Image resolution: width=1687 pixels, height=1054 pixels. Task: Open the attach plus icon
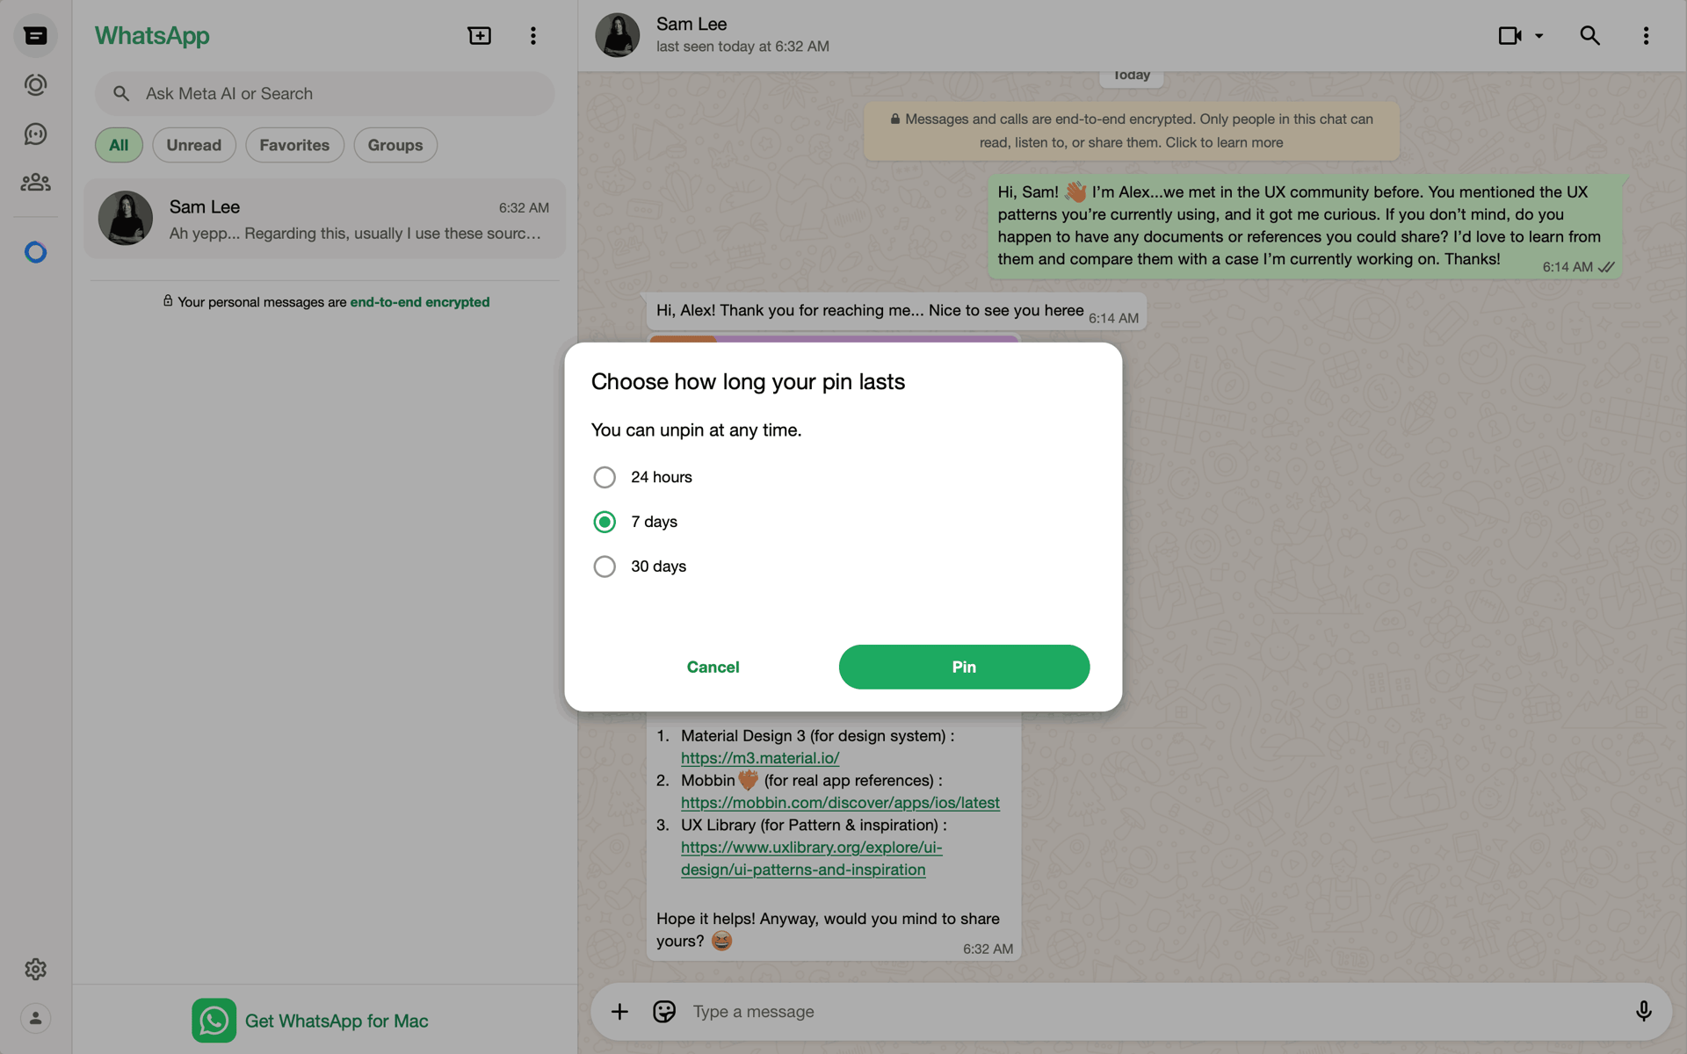(x=619, y=1012)
